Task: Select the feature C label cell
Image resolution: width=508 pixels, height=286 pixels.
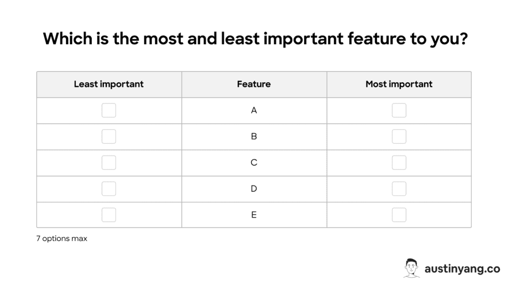Action: (x=254, y=163)
